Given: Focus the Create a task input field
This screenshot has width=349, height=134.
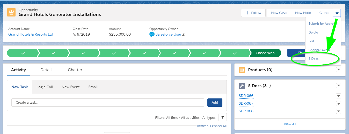Looking at the screenshot, I should (x=108, y=103).
